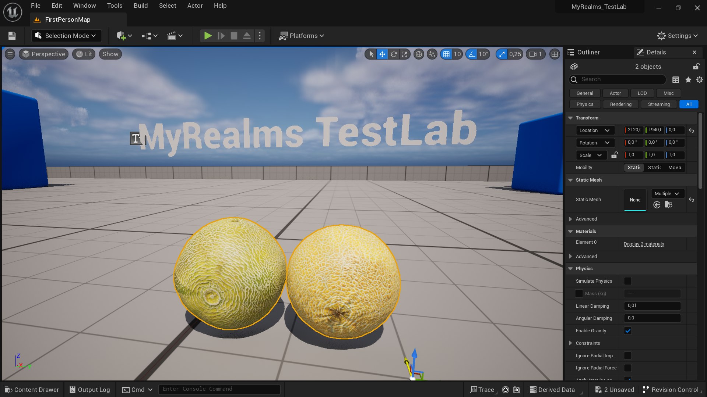Open the cinematics clapperboard menu
Viewport: 707px width, 397px height.
click(x=175, y=36)
